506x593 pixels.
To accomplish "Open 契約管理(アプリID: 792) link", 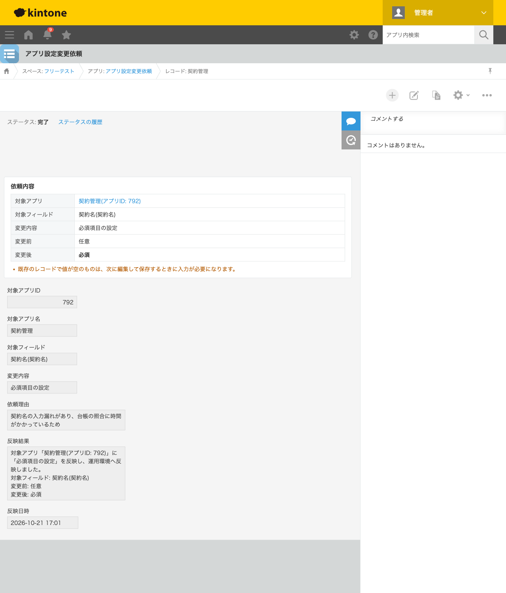I will point(110,201).
